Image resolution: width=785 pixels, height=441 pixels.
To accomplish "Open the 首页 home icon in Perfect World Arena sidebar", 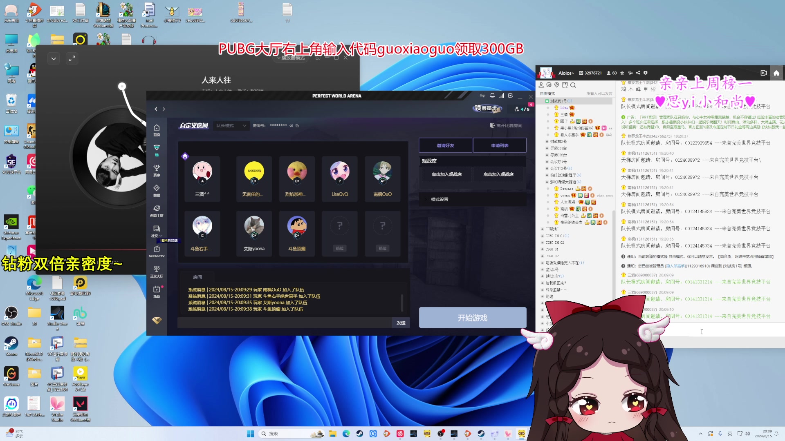I will pyautogui.click(x=157, y=130).
